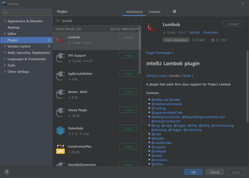Click Installed button in Lombok list row
Screen dimensions: 249x178
(129, 37)
